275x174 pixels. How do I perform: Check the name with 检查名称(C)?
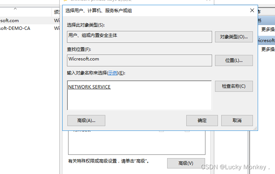234,86
